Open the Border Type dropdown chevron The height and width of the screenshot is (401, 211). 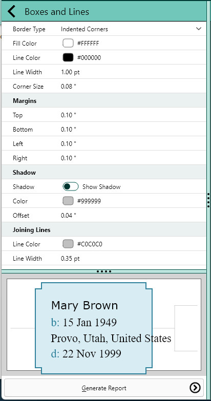tap(199, 29)
